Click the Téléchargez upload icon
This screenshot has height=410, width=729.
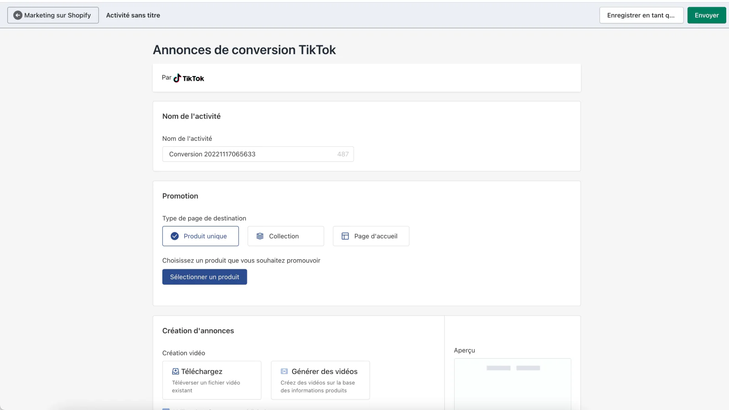pyautogui.click(x=175, y=371)
